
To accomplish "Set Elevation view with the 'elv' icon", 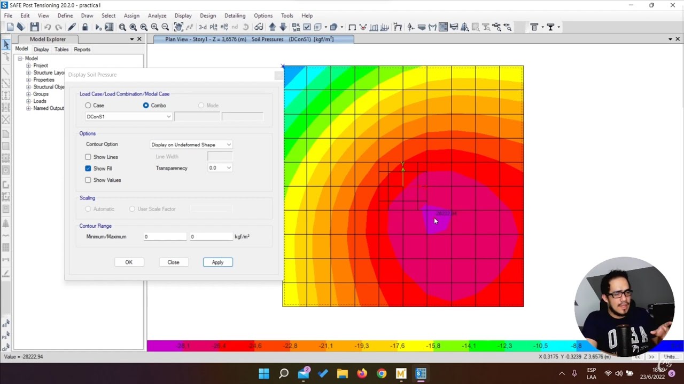I will coord(224,27).
